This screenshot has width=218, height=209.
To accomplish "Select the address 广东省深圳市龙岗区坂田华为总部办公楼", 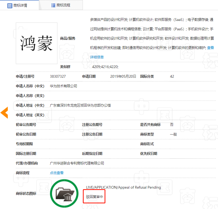I will 80,105.
